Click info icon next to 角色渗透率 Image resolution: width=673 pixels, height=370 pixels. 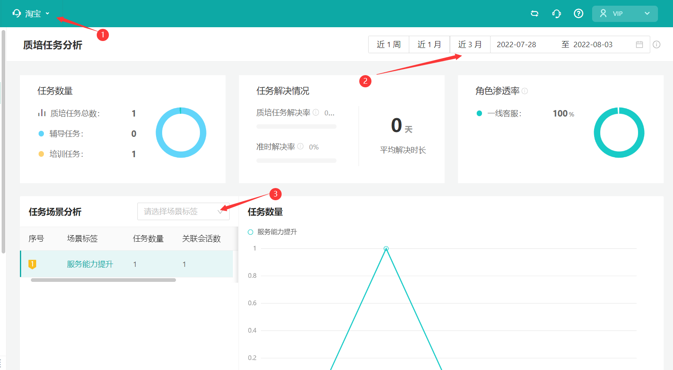525,91
